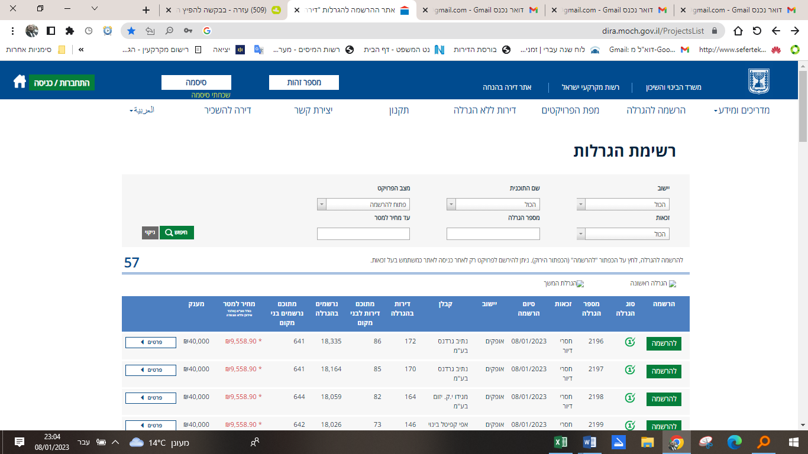
Task: Open the דירה להשכיר menu item
Action: [228, 110]
